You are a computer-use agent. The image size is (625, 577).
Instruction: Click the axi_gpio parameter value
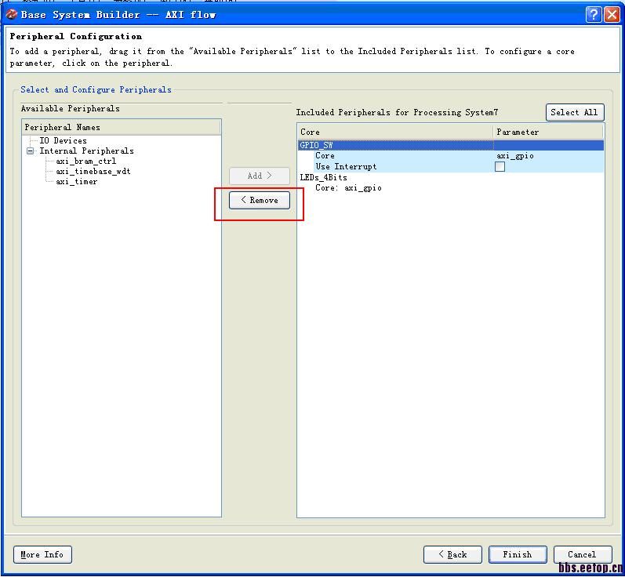click(515, 156)
